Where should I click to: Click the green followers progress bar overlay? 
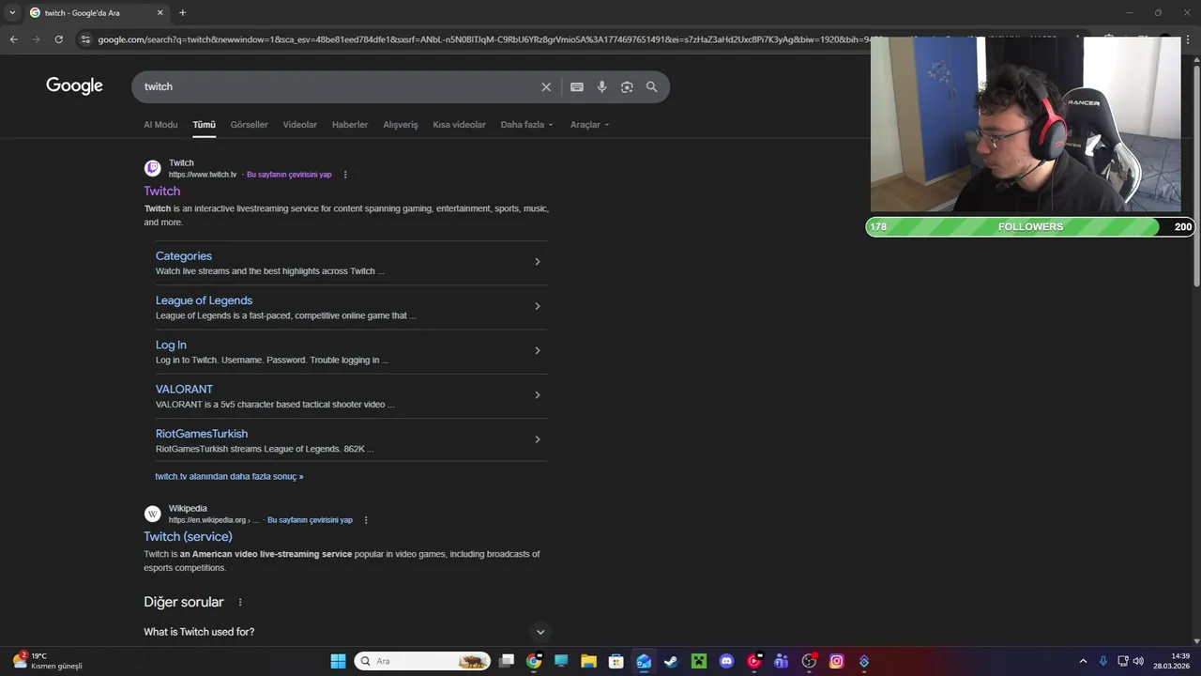(x=1030, y=227)
